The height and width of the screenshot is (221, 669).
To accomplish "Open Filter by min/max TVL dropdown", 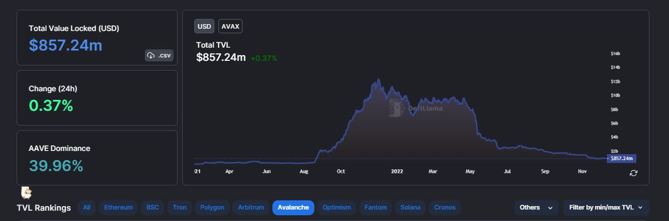I will (606, 207).
